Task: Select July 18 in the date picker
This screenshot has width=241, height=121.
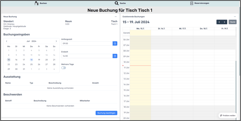Action: tap(31, 60)
